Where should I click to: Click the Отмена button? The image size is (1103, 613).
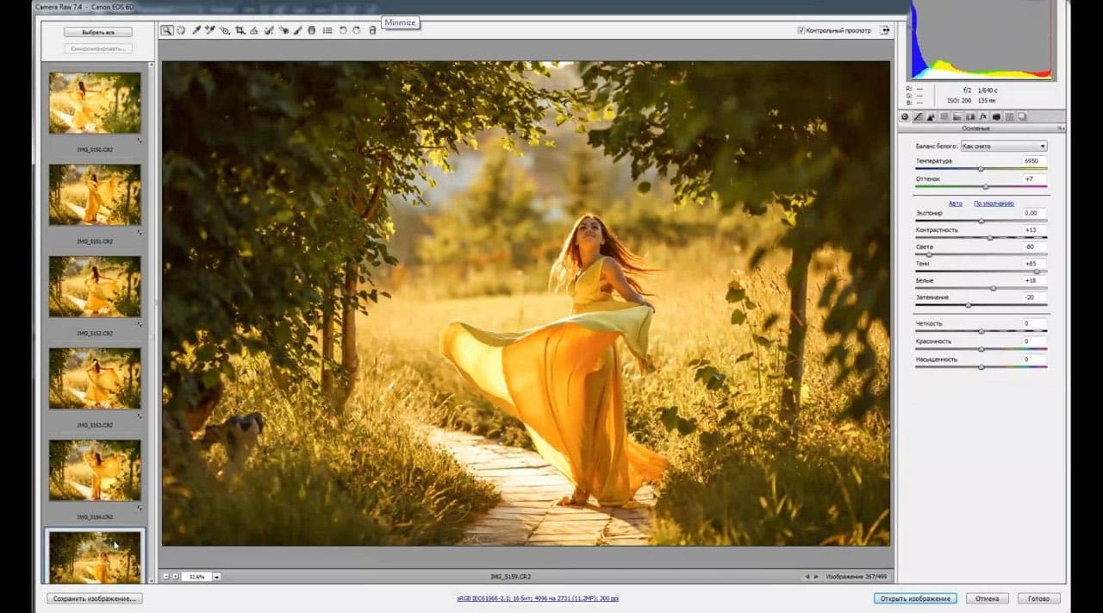click(988, 598)
